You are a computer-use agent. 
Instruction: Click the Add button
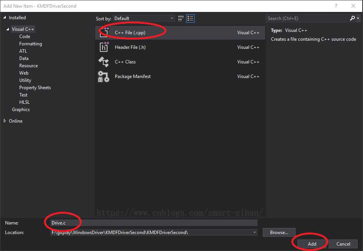click(312, 244)
